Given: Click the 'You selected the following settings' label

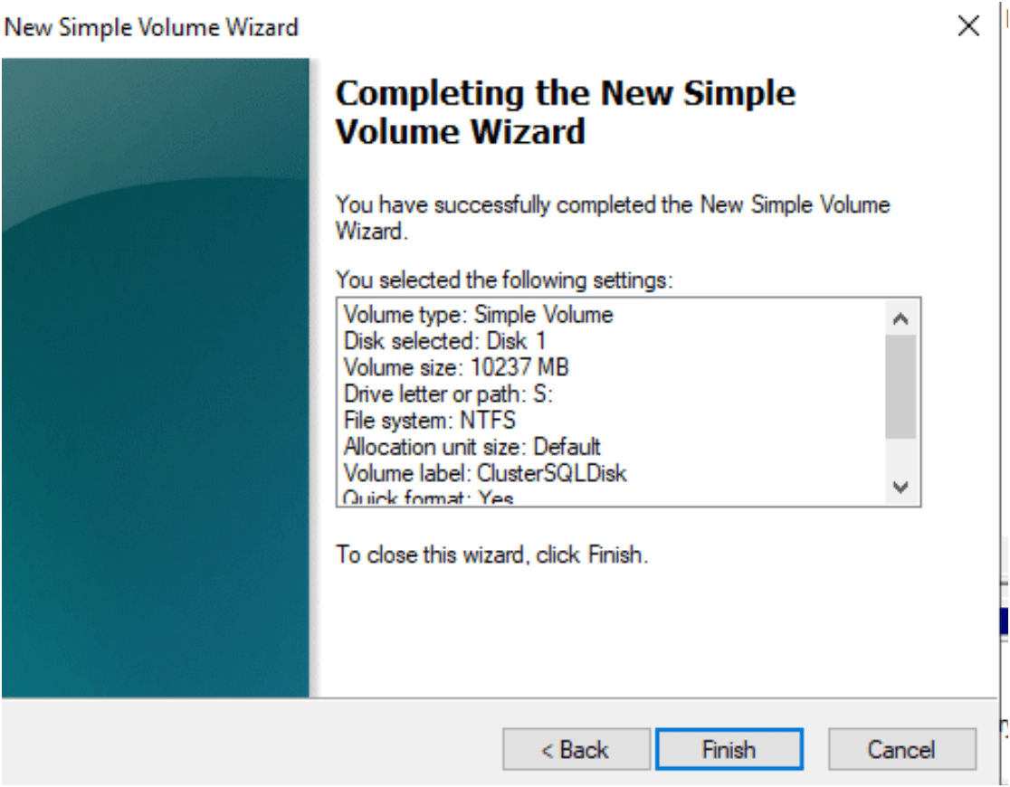Looking at the screenshot, I should pos(504,280).
